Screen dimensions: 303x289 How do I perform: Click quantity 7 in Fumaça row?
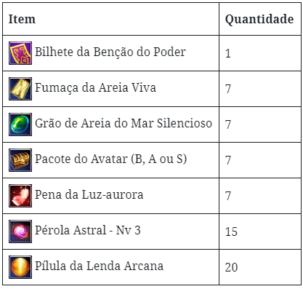228,89
